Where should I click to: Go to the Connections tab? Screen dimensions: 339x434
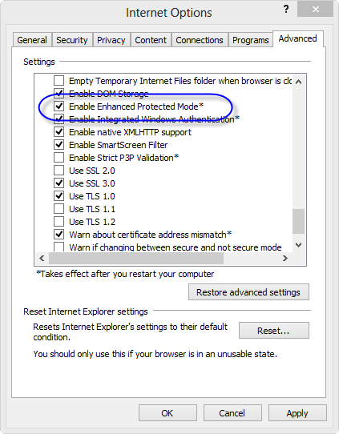click(200, 40)
